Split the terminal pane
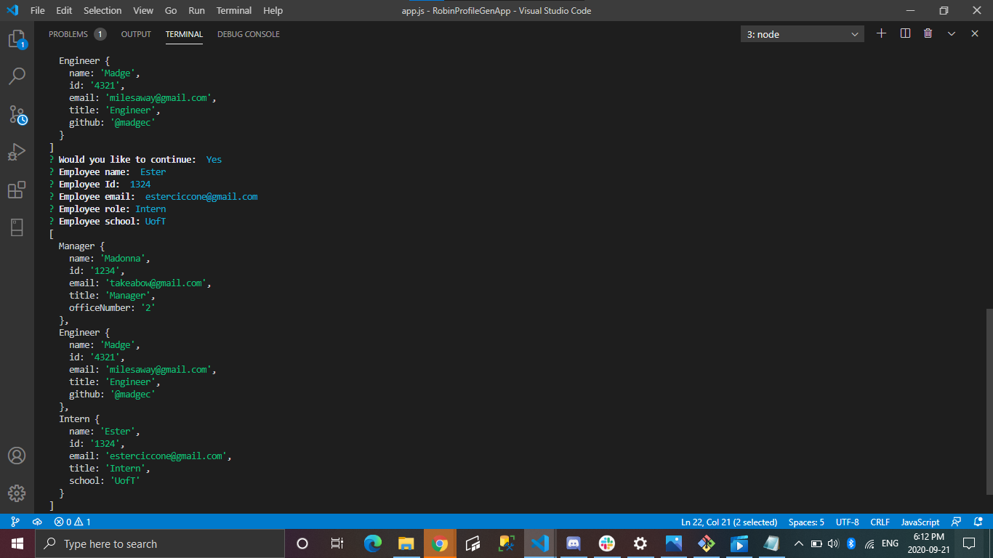Image resolution: width=993 pixels, height=558 pixels. 905,33
